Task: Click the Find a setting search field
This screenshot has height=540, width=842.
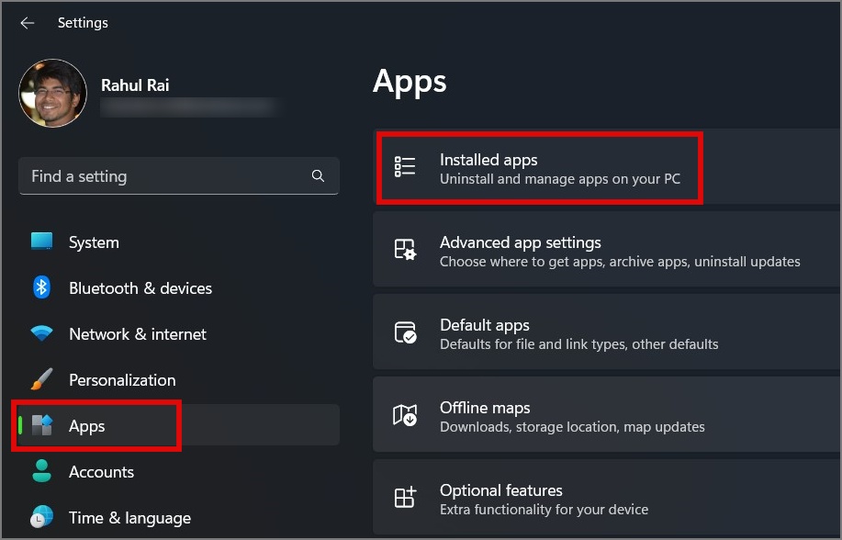Action: [x=179, y=176]
